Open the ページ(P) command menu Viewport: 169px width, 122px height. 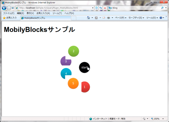pos(121,18)
